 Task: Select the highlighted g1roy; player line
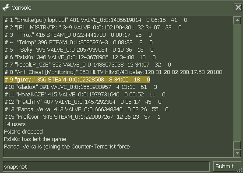pos(77,80)
